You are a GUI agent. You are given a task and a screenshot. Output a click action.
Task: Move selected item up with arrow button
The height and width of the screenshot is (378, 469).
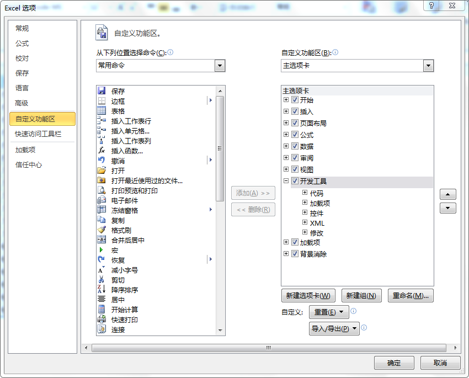(x=448, y=194)
